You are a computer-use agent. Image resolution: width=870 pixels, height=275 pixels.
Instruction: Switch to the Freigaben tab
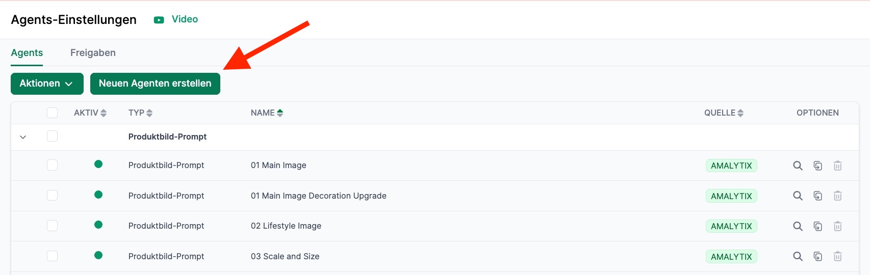click(x=93, y=53)
